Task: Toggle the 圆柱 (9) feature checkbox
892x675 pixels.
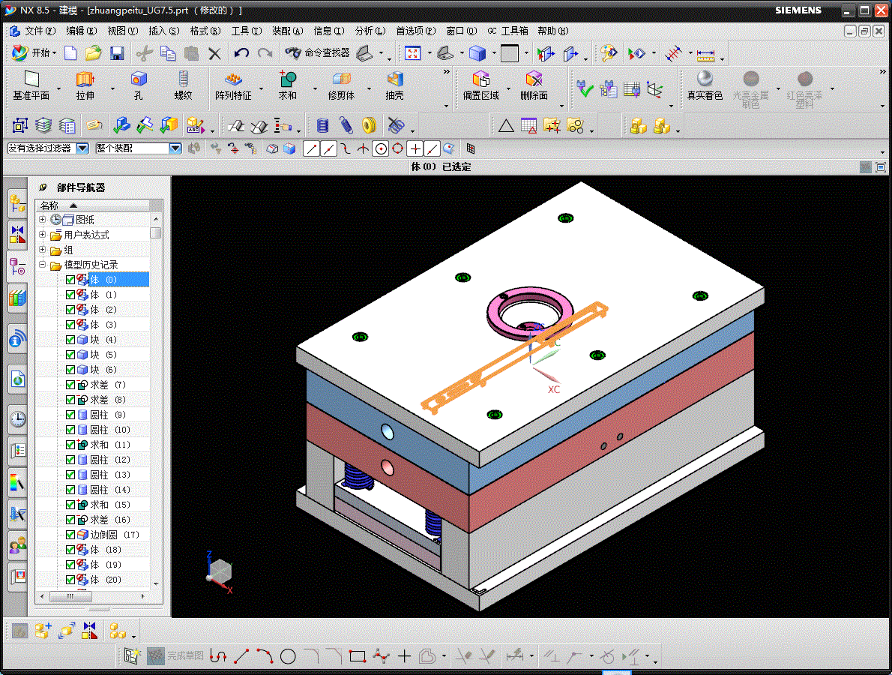Action: click(70, 415)
